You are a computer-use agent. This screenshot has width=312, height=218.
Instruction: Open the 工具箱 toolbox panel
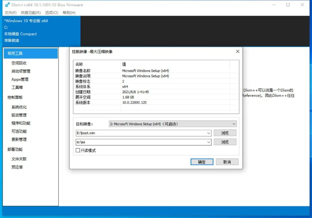click(17, 87)
